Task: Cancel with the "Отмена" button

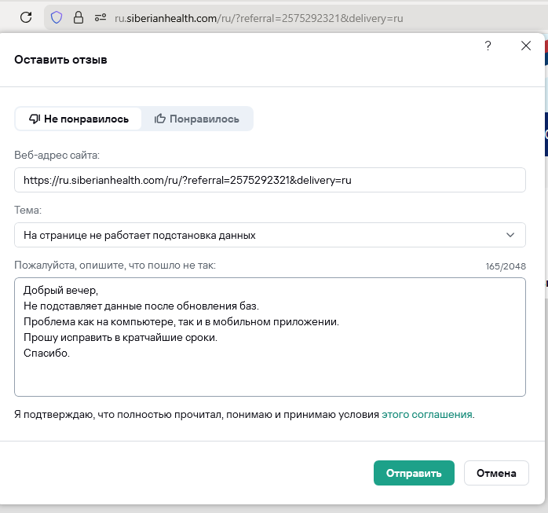Action: 496,473
